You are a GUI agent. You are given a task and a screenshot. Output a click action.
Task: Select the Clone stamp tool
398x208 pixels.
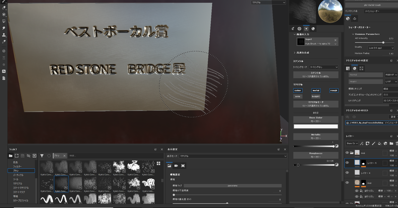pyautogui.click(x=4, y=35)
